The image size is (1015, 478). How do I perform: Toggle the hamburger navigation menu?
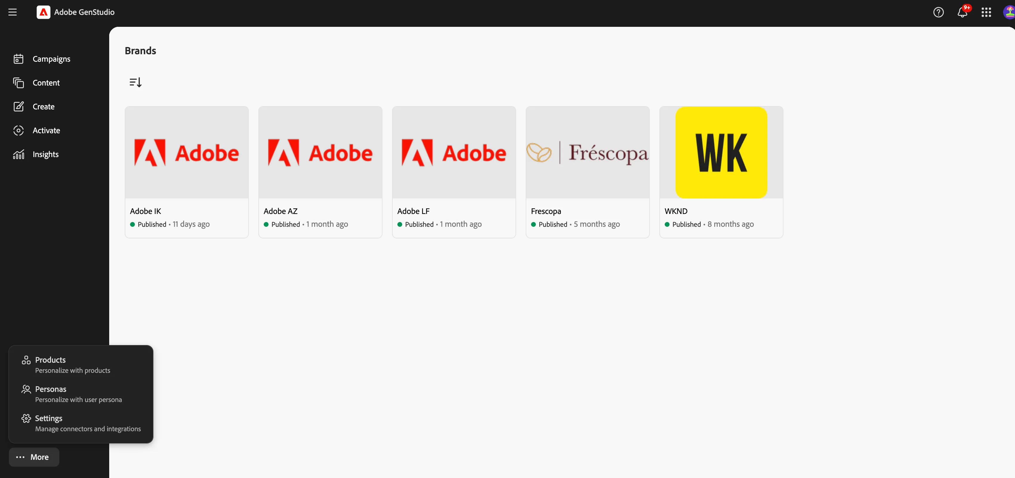13,12
